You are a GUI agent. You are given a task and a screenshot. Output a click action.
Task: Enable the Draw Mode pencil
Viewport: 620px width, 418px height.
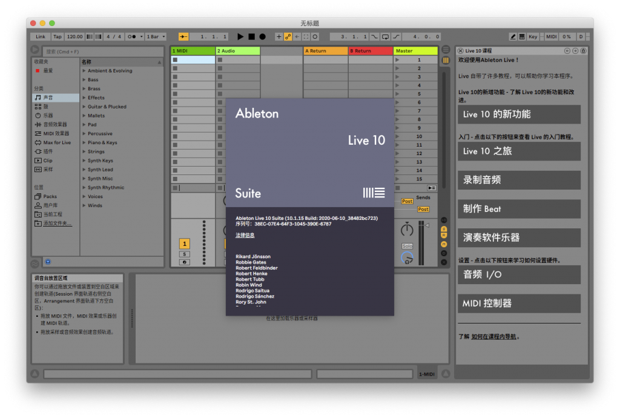(x=513, y=36)
